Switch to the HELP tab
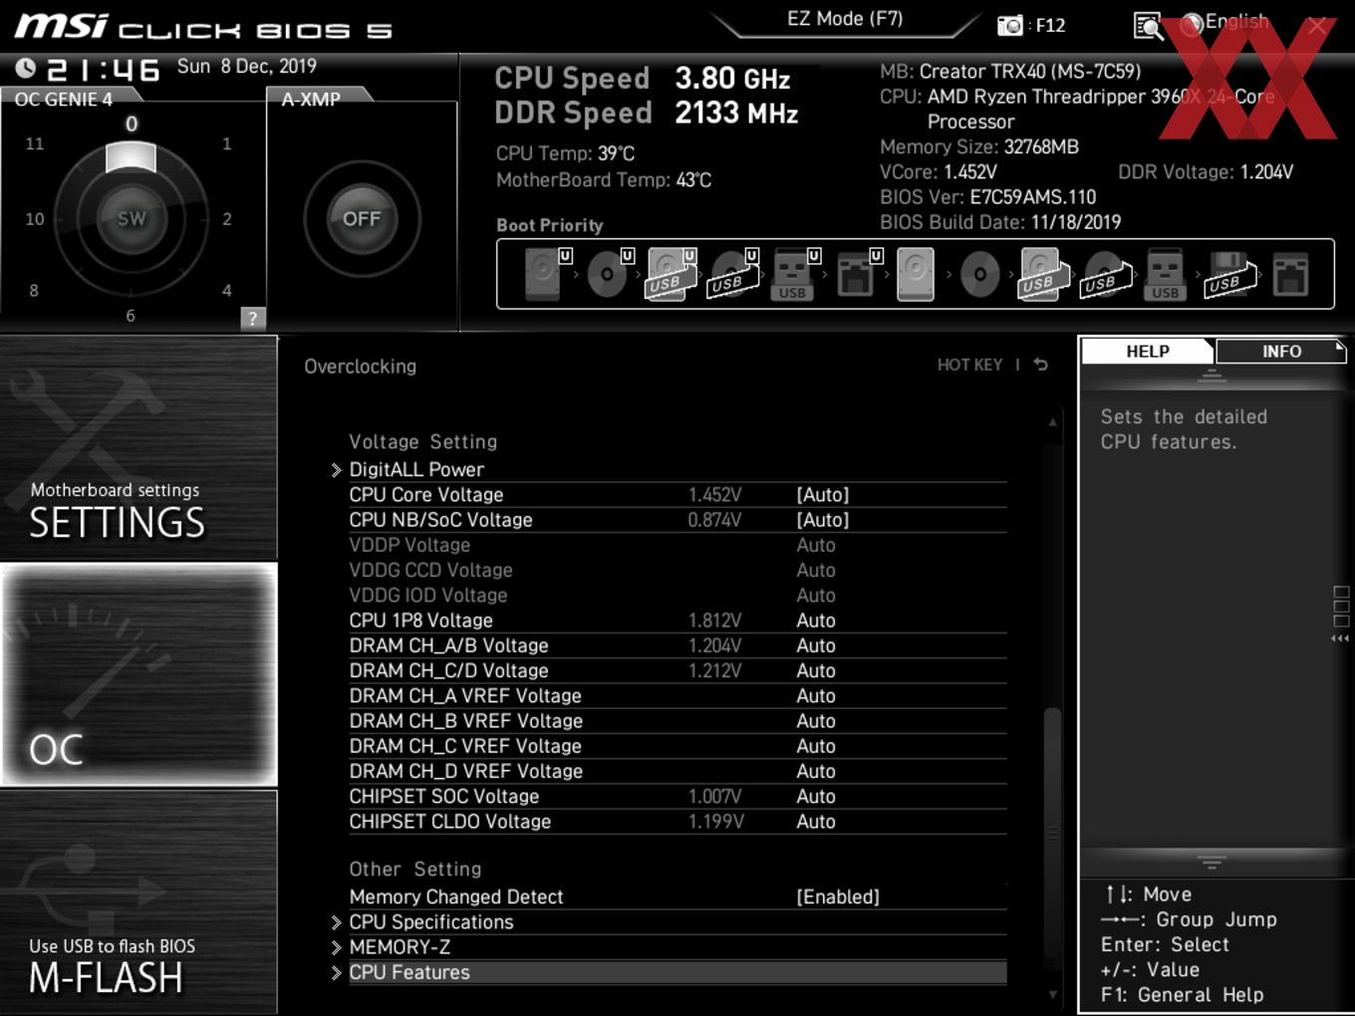This screenshot has height=1016, width=1355. pyautogui.click(x=1148, y=351)
